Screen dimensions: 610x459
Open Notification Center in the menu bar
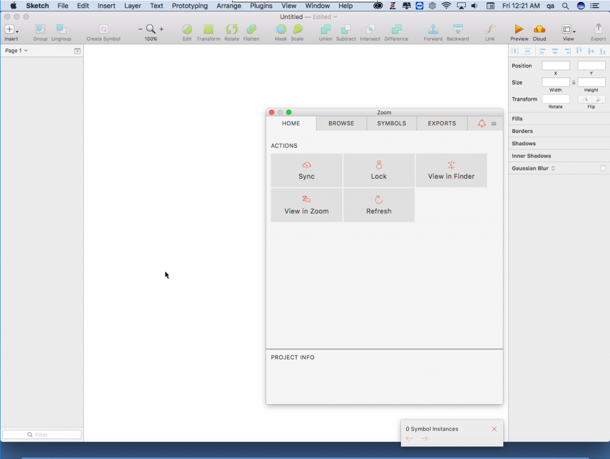pyautogui.click(x=595, y=6)
